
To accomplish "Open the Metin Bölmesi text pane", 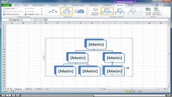I will [x=11, y=14].
